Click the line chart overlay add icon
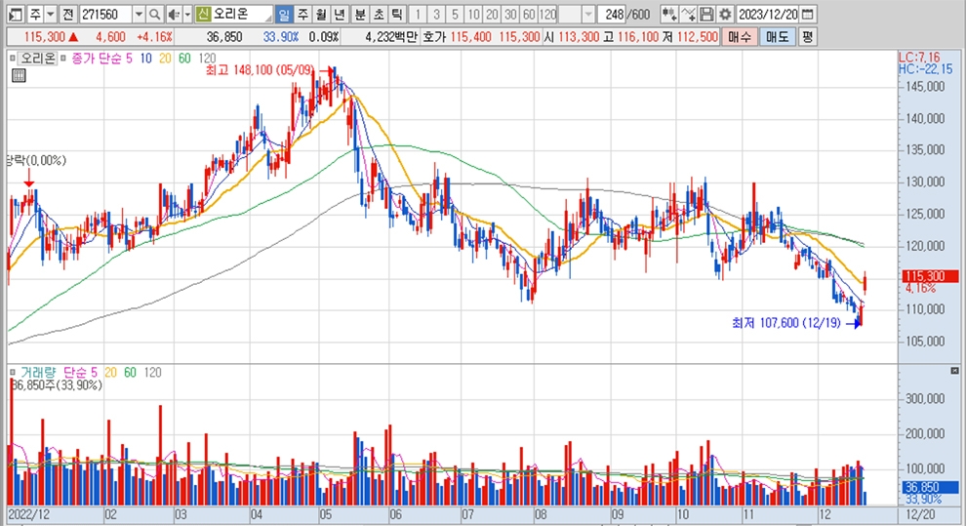The image size is (966, 526). [688, 15]
